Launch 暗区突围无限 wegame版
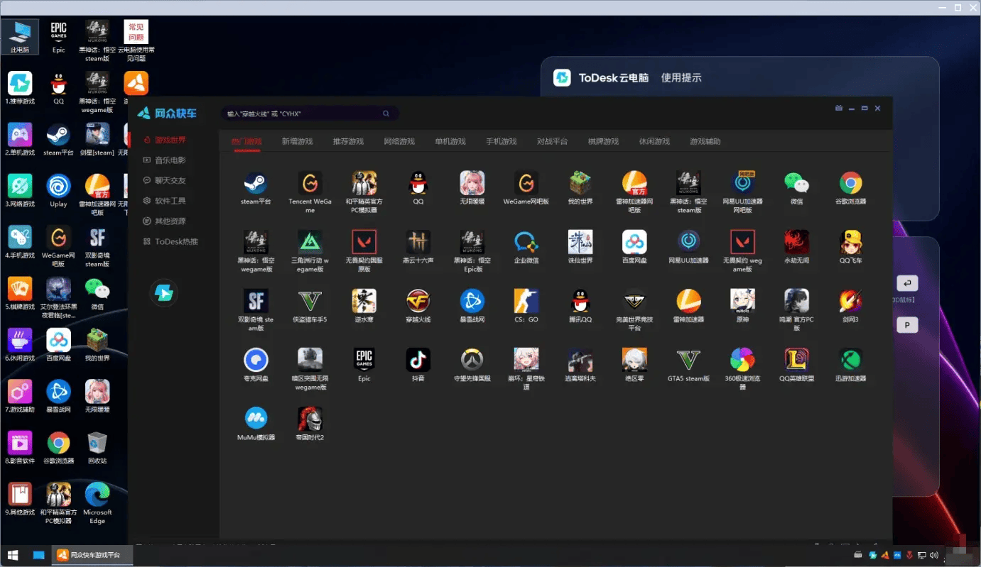Screen dimensions: 981x567 pyautogui.click(x=310, y=360)
